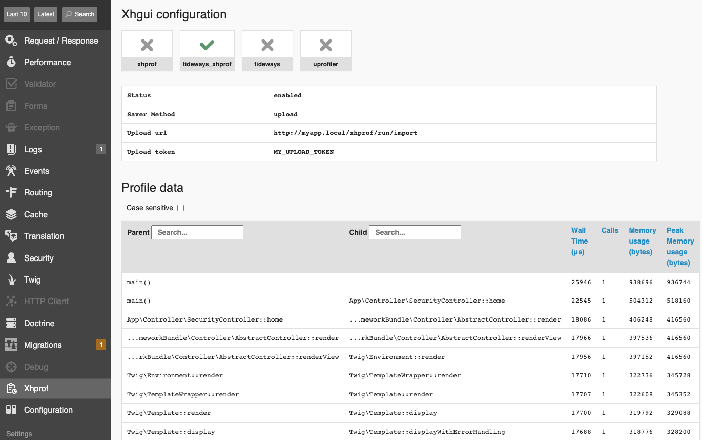Click Twig\Template::displayWithErrorHandling child cell
Image resolution: width=702 pixels, height=440 pixels.
[427, 432]
